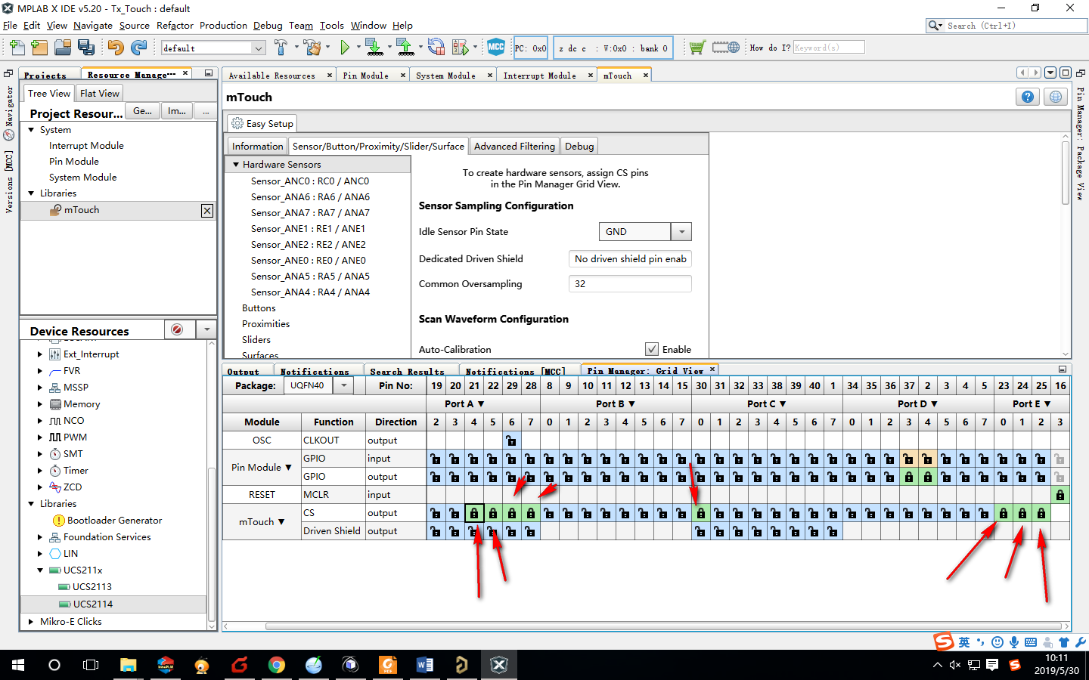
Task: Clean and build with hammer-broom icon
Action: (x=312, y=48)
